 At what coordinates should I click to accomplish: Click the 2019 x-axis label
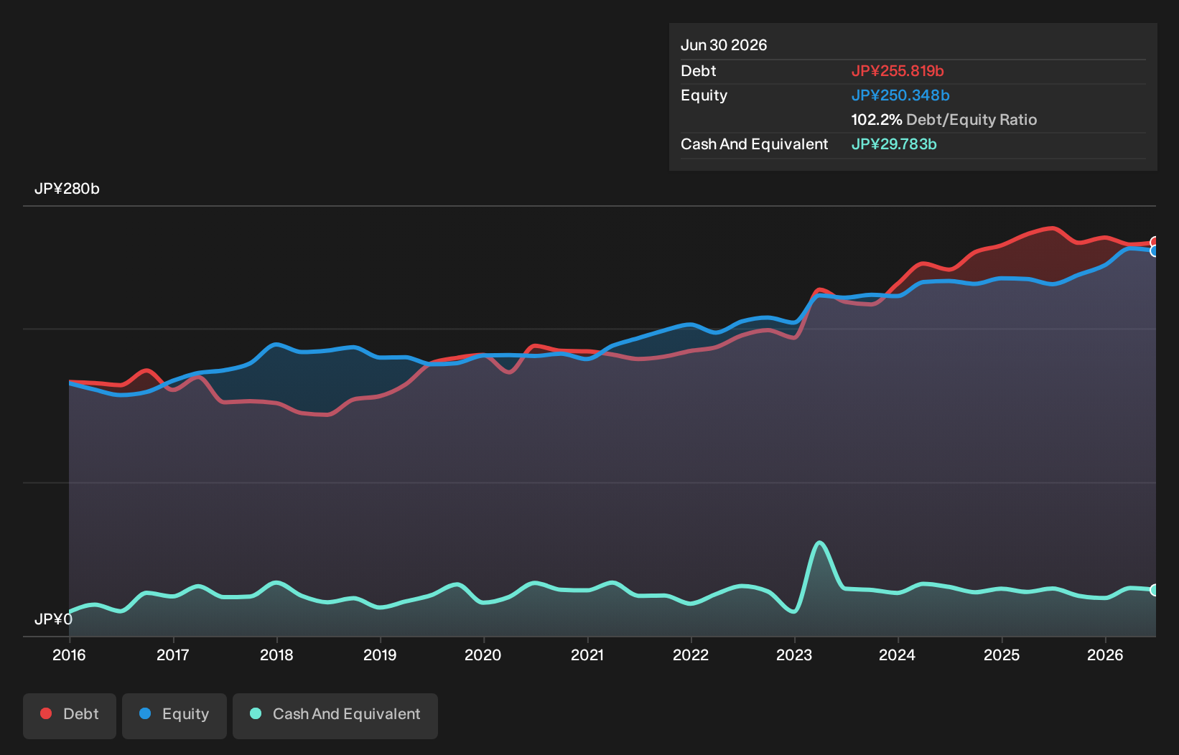tap(380, 655)
